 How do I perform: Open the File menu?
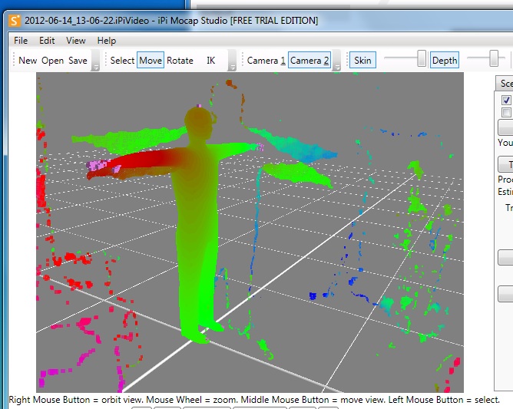[x=21, y=41]
